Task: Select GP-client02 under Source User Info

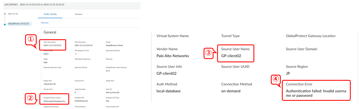Action: 166,73
